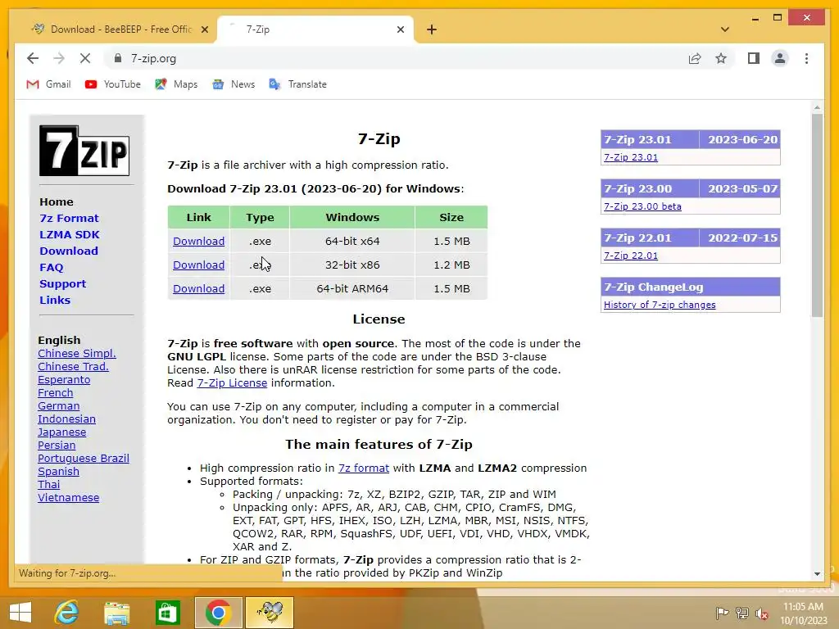839x629 pixels.
Task: Open the 7-Zip 23.01 news link
Action: pyautogui.click(x=630, y=157)
